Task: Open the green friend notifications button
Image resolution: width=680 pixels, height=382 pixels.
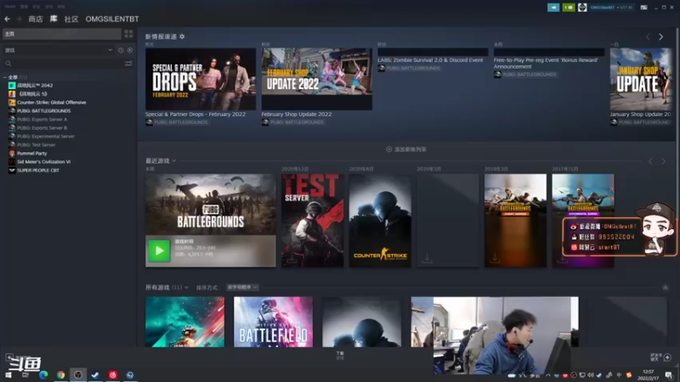Action: [x=569, y=8]
